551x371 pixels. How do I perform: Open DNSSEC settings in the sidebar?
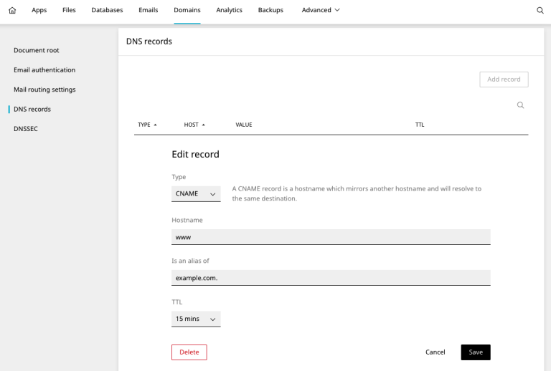(26, 129)
